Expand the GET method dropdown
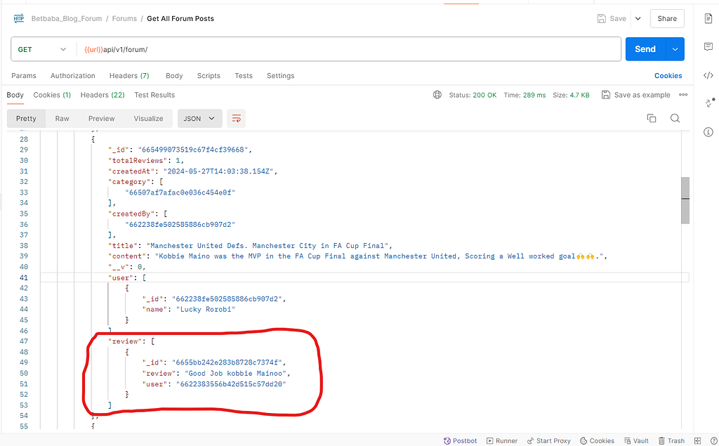 (42, 49)
